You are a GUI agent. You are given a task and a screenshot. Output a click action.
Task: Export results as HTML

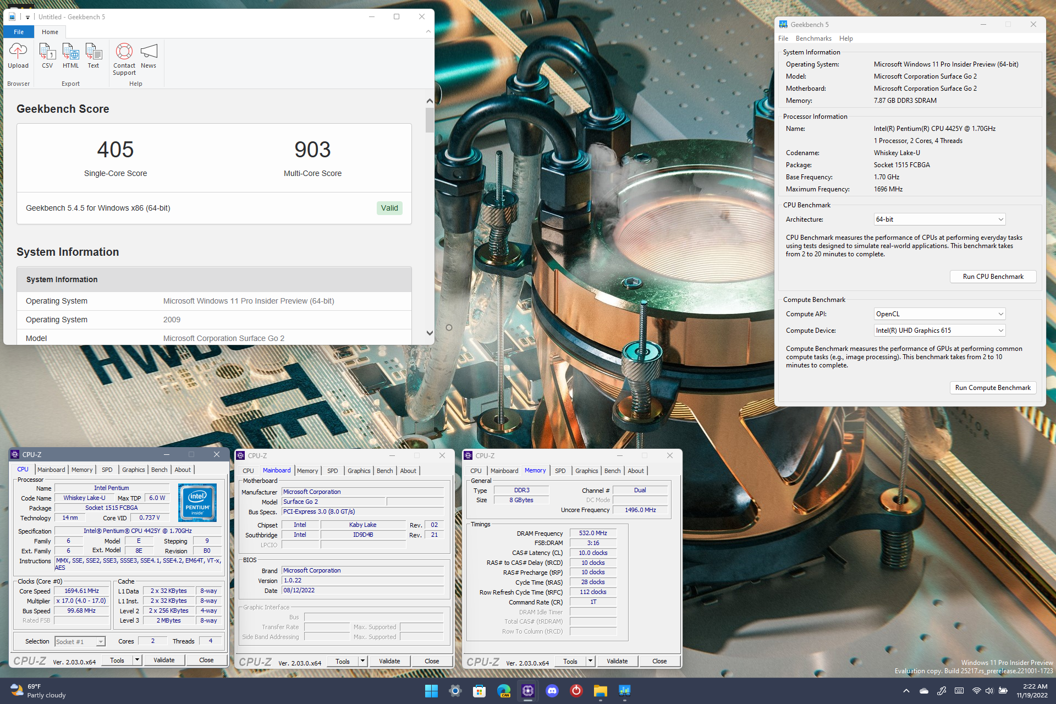pyautogui.click(x=70, y=56)
